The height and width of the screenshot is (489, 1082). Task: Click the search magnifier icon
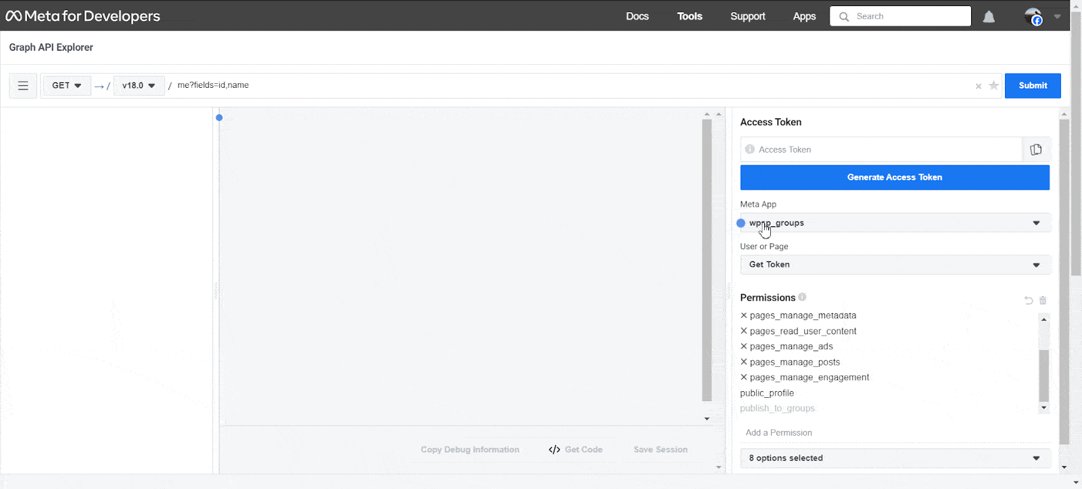[x=844, y=16]
